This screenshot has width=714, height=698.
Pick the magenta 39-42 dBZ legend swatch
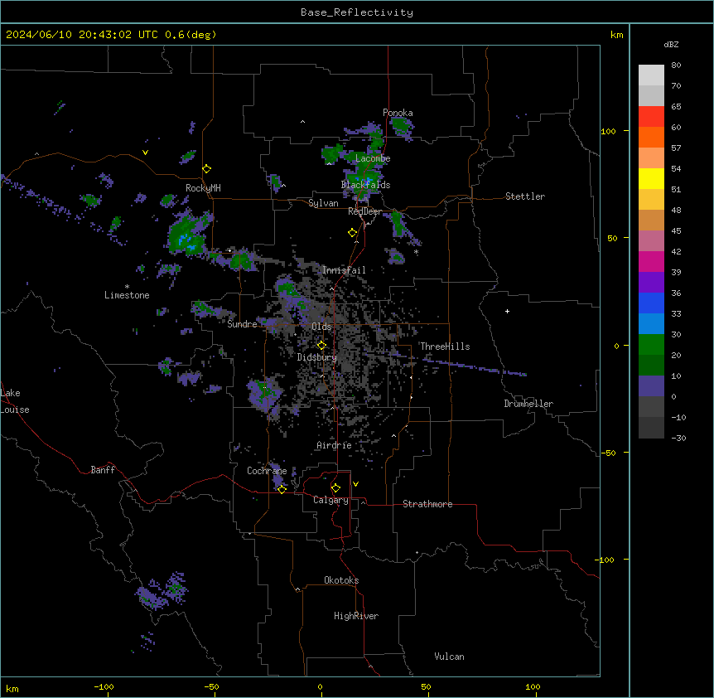point(651,261)
